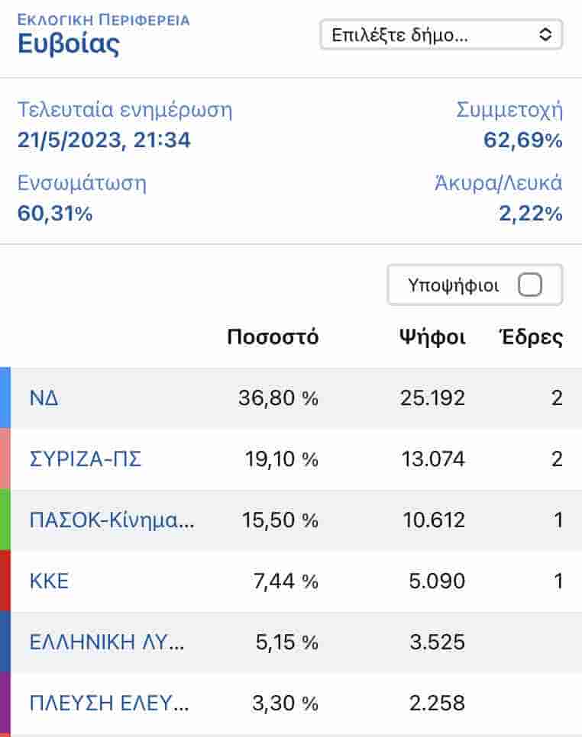Click the Έδρες column header
This screenshot has width=582, height=737.
530,337
